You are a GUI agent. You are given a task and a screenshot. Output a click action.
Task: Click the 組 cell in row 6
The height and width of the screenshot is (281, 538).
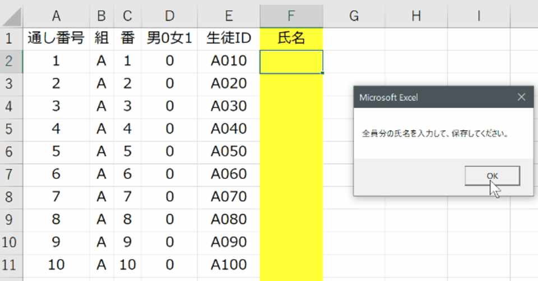pyautogui.click(x=101, y=152)
